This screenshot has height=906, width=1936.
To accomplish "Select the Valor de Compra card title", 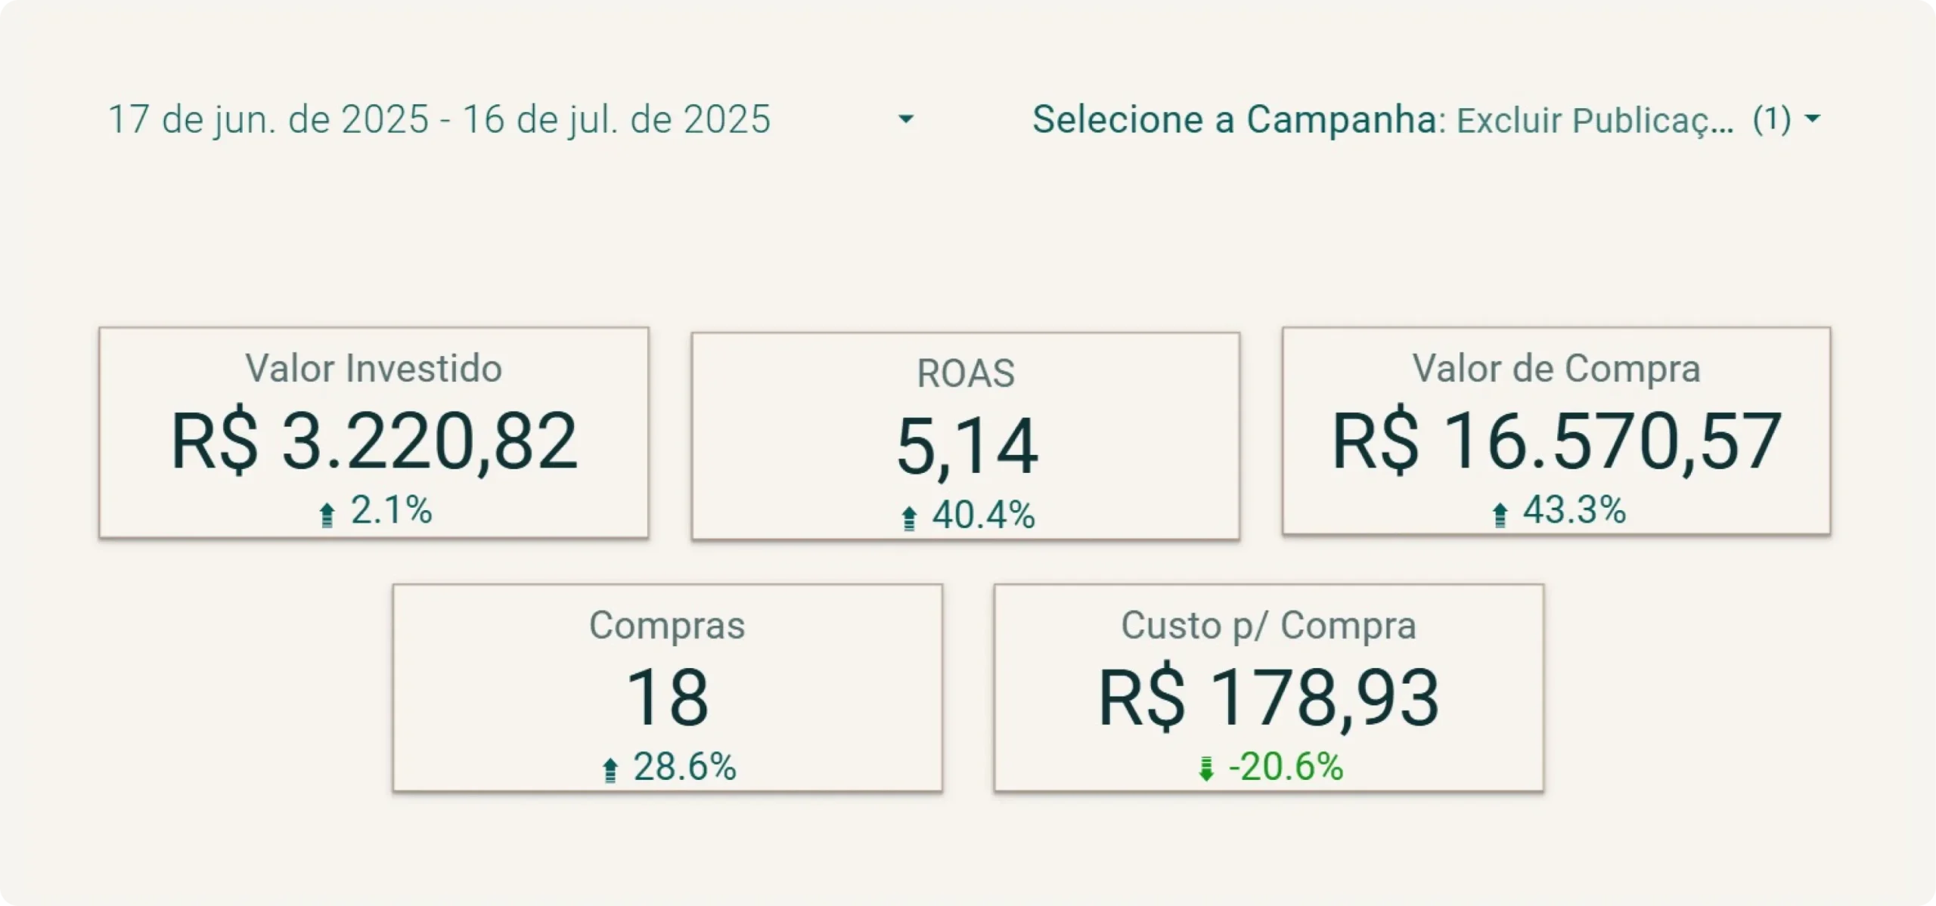I will (1556, 369).
